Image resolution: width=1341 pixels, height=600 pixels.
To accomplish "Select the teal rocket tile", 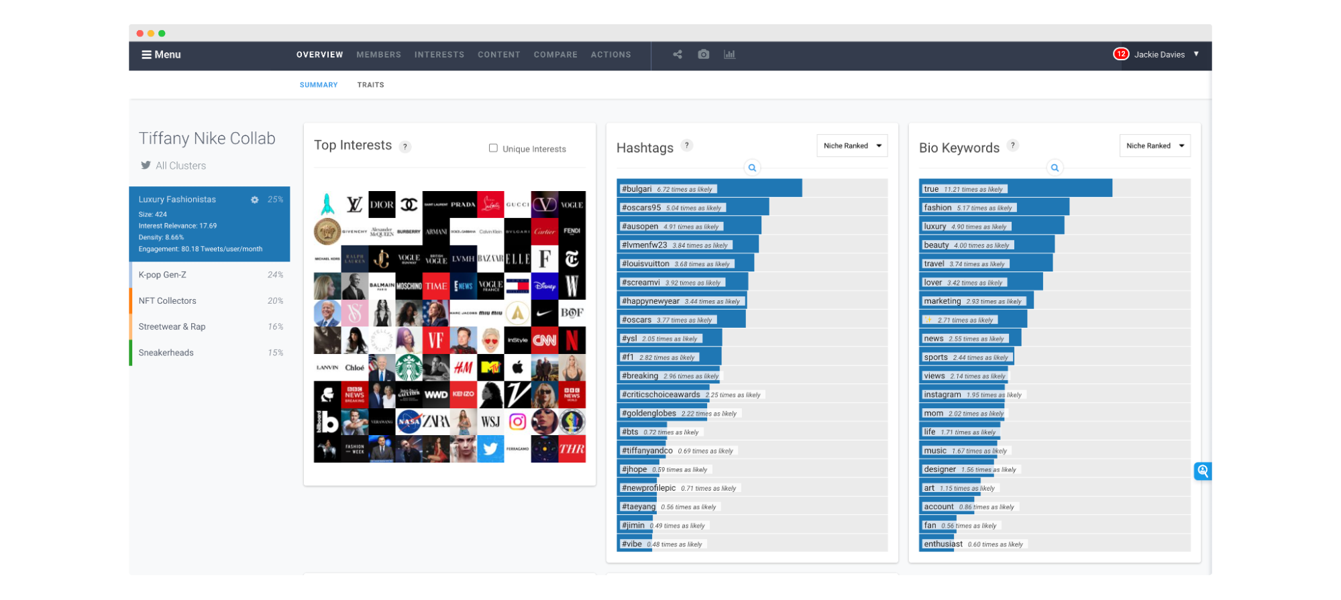I will click(x=327, y=204).
